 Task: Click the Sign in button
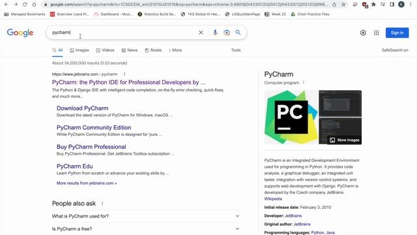397,33
